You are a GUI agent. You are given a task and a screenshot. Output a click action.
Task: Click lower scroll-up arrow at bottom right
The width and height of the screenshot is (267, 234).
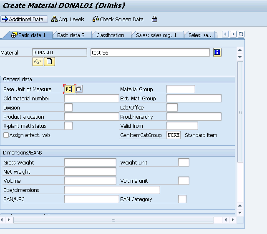240,206
